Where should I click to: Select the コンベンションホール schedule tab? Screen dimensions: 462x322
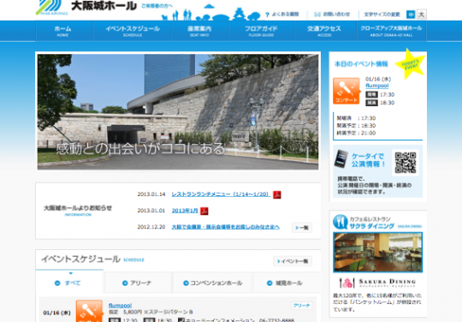click(212, 283)
